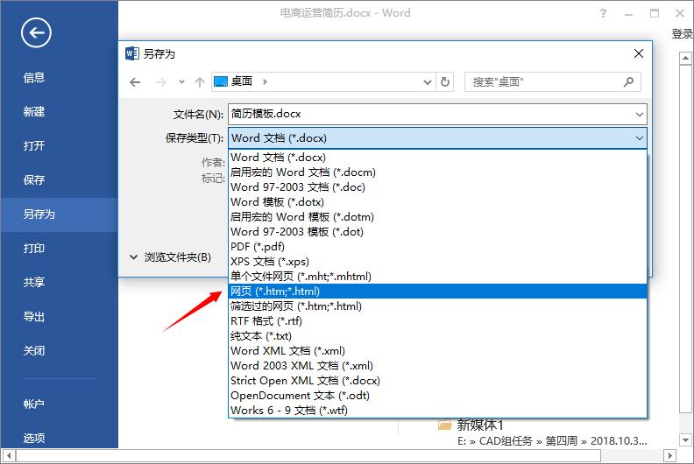
Task: Select Word 97-2003 文档 (*.doc)
Action: (438, 187)
